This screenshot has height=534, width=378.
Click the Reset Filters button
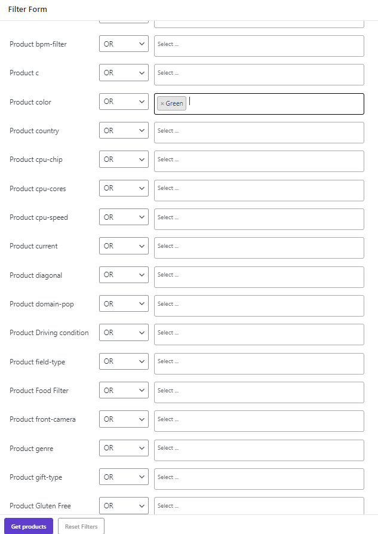click(81, 526)
